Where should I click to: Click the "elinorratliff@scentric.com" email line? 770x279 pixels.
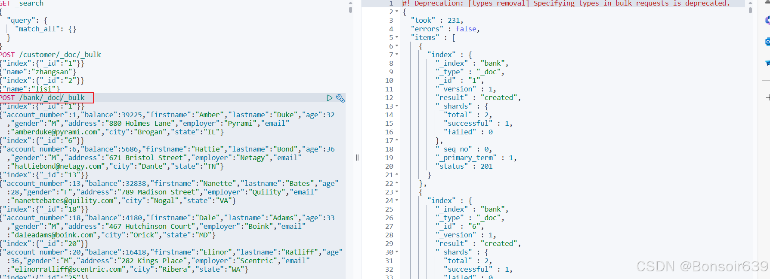click(128, 270)
